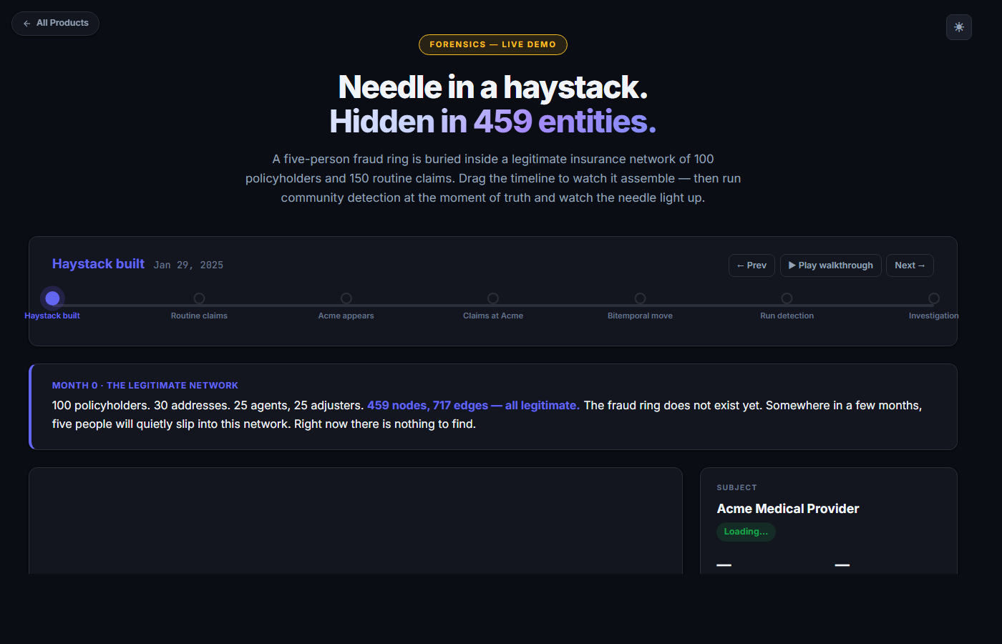Click the Claims at Acme marker
Image resolution: width=1002 pixels, height=644 pixels.
[493, 298]
